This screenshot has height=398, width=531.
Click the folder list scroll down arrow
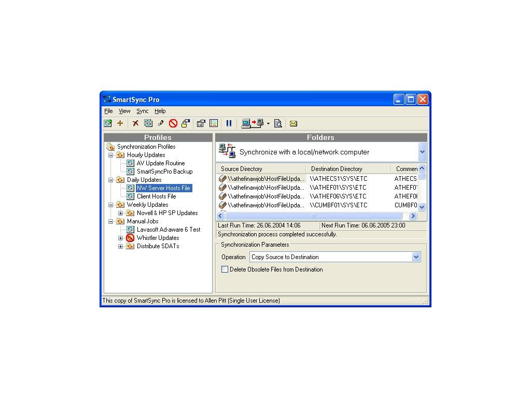point(422,206)
